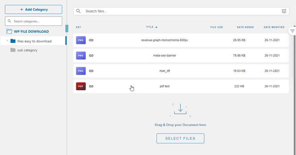
Task: Open search filter options icon
Action: click(284, 11)
